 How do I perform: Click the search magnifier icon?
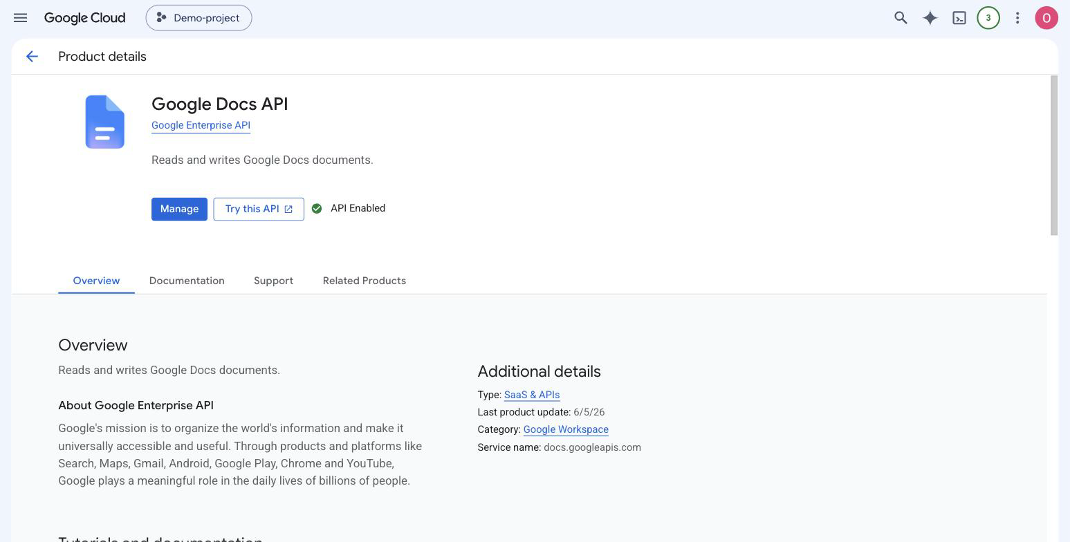pyautogui.click(x=901, y=18)
